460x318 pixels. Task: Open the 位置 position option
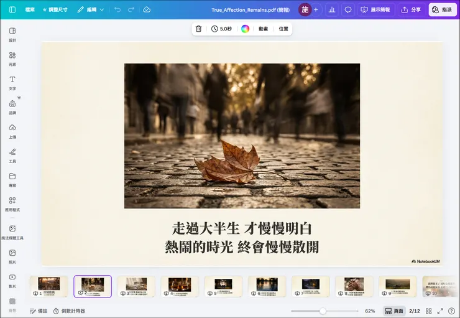coord(283,29)
